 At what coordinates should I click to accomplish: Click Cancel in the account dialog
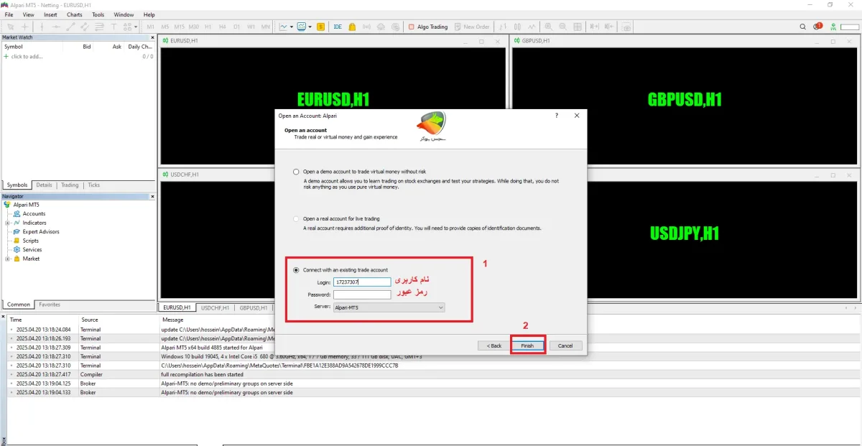click(565, 345)
